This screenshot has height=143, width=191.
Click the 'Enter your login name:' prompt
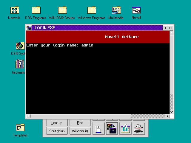click(53, 45)
